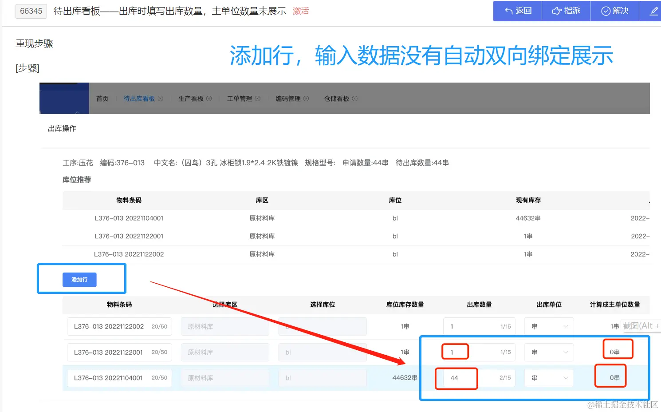
Task: Click the 解决 resolve button
Action: (615, 11)
